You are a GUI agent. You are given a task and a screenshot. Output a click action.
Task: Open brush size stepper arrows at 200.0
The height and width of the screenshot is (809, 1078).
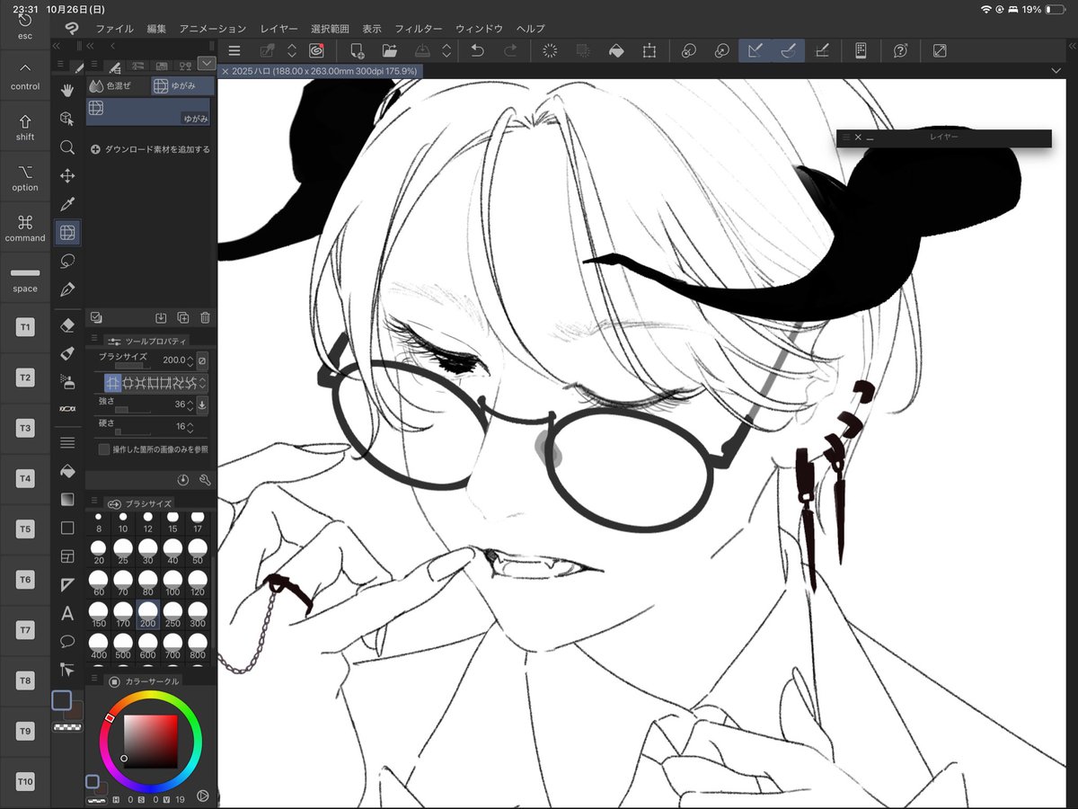190,360
